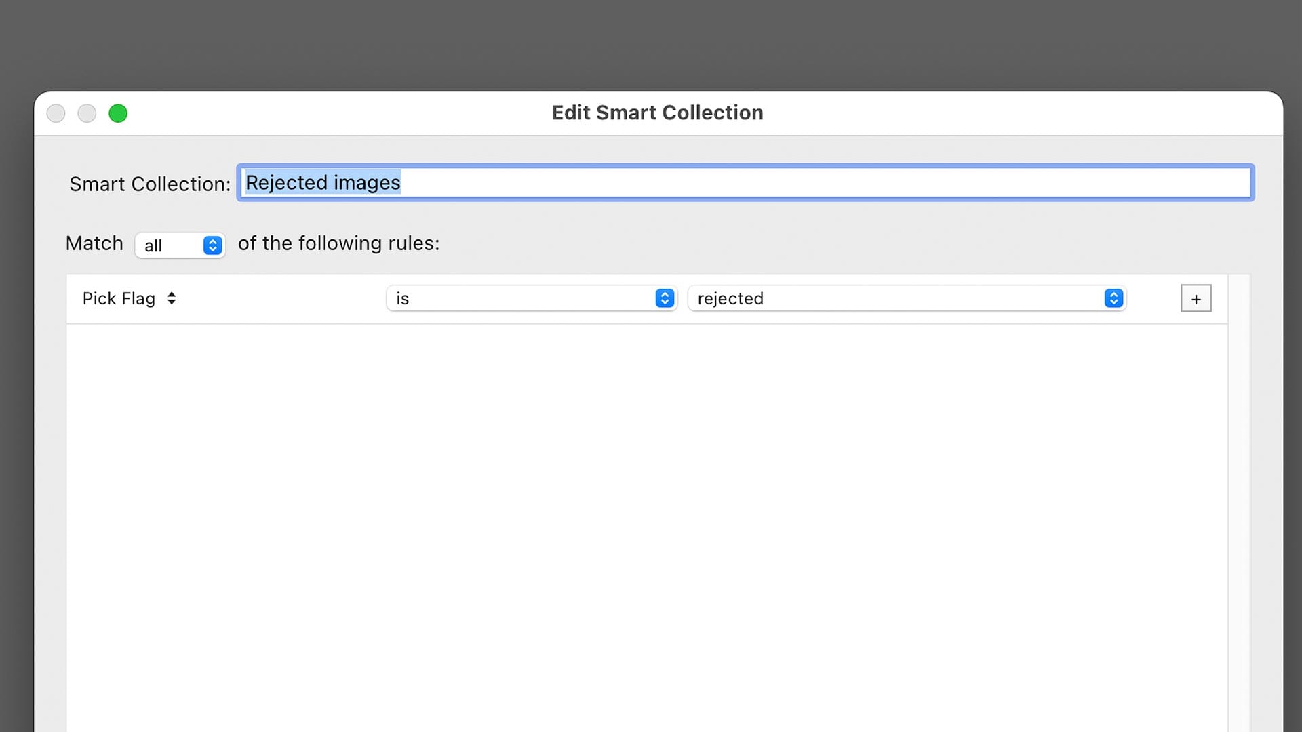Click the leftmost gray window button
Image resolution: width=1302 pixels, height=732 pixels.
56,113
